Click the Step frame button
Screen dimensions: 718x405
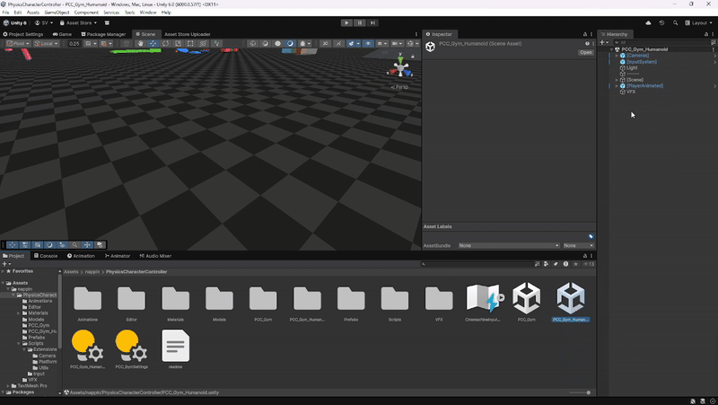(372, 22)
